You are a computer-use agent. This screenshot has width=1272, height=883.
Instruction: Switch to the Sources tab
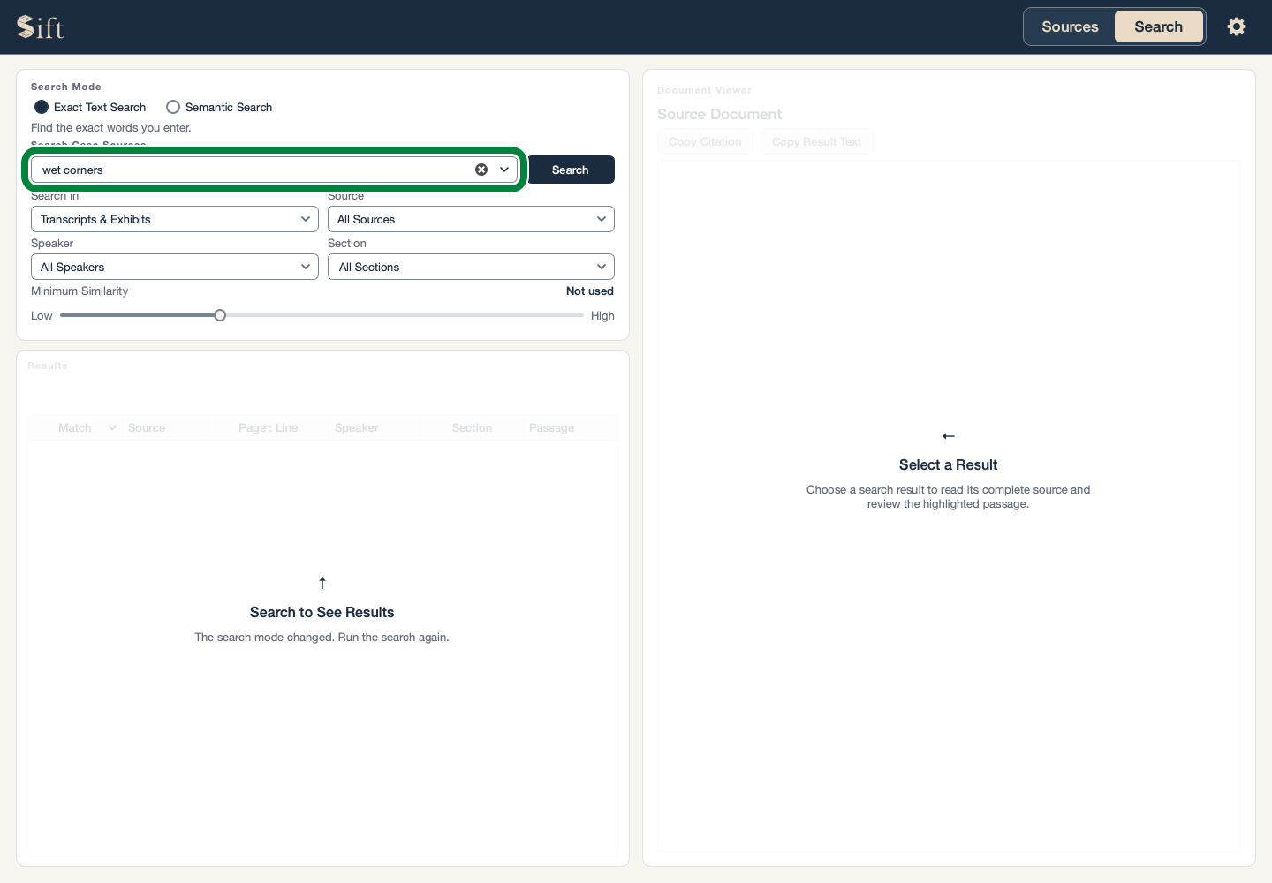1070,26
